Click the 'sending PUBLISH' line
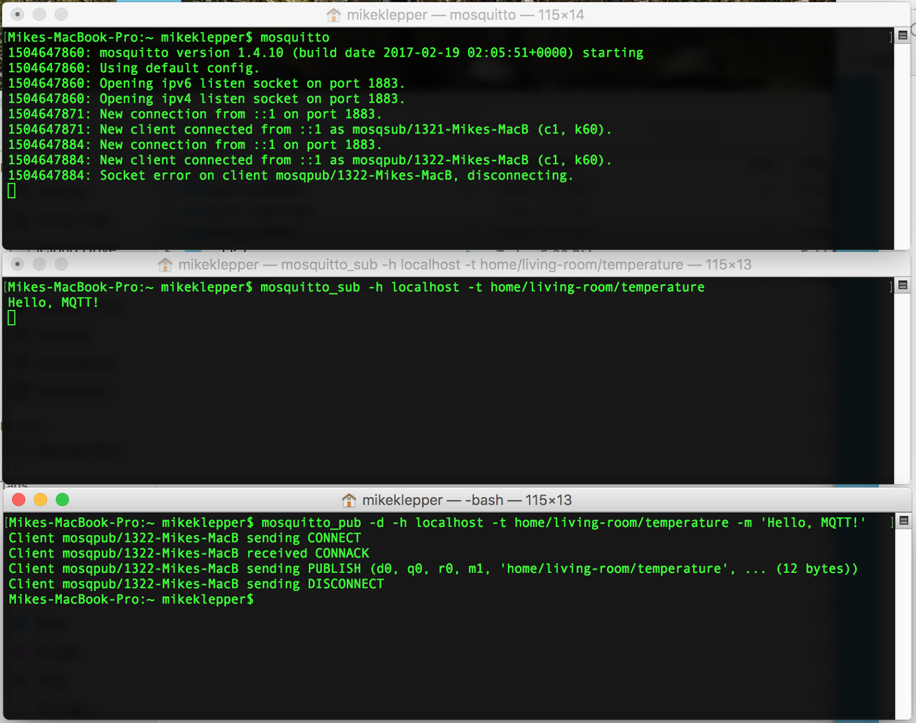The width and height of the screenshot is (916, 723). 433,569
